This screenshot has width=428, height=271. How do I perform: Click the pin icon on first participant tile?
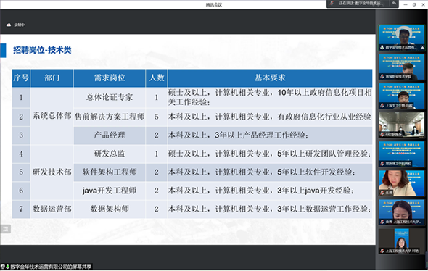pyautogui.click(x=422, y=47)
